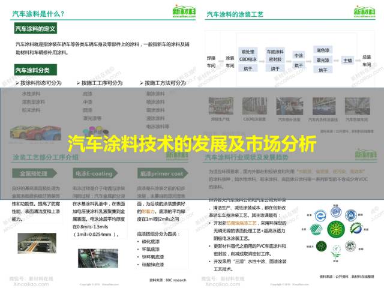Select the heading 汽车涂料的涂装工艺
Viewport: 384px width, 288px height.
[235, 14]
